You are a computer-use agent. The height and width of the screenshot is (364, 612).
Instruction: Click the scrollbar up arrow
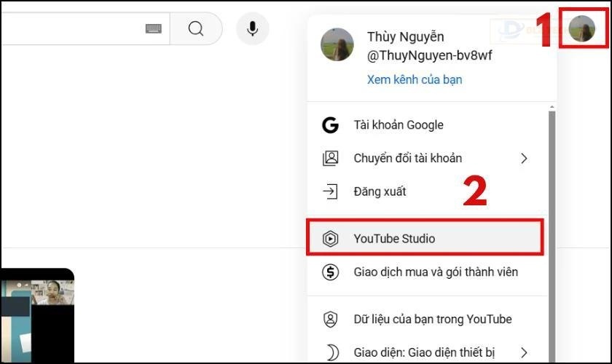coord(552,107)
